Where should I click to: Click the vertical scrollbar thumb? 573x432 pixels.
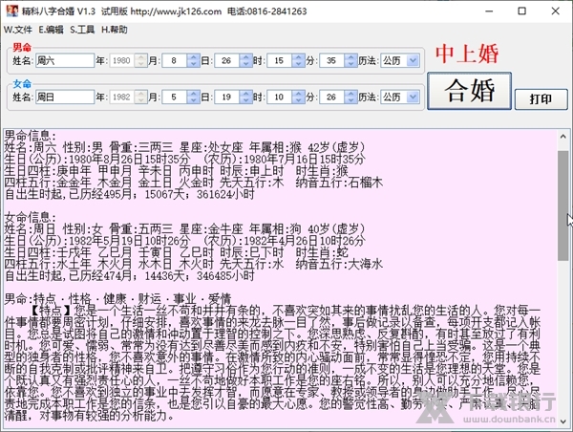click(x=563, y=205)
